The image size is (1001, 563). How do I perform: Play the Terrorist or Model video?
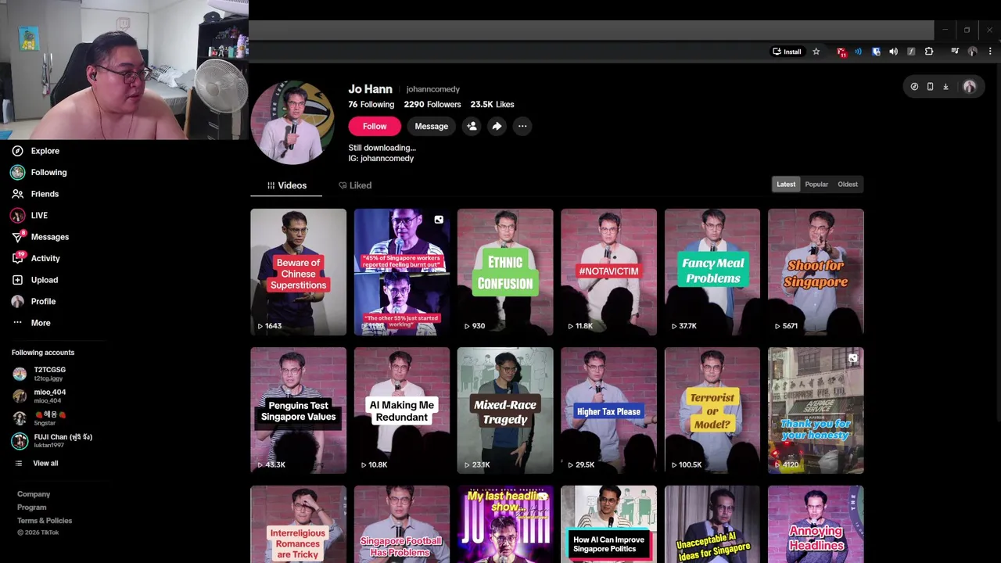(x=712, y=411)
